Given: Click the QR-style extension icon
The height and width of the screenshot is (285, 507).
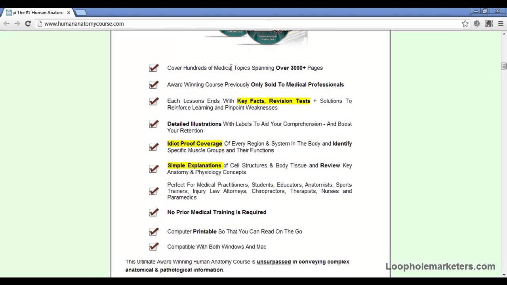Looking at the screenshot, I should click(x=489, y=24).
